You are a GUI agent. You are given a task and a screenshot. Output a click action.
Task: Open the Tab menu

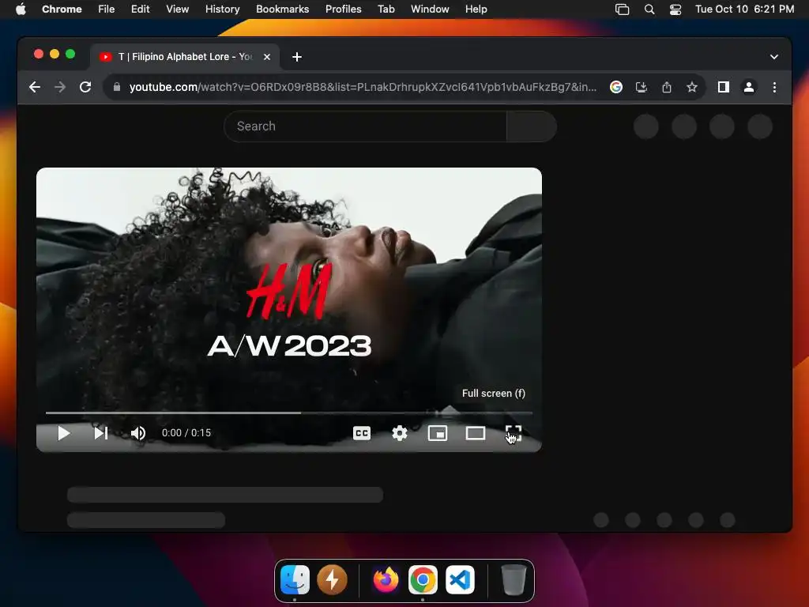click(386, 9)
